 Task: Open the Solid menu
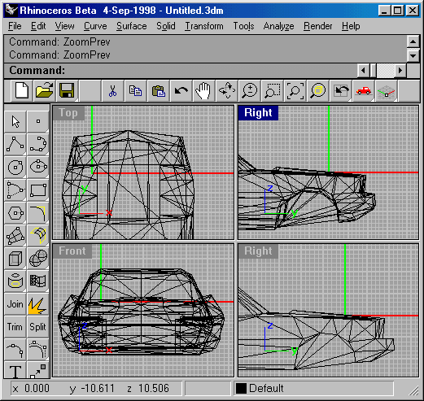166,26
